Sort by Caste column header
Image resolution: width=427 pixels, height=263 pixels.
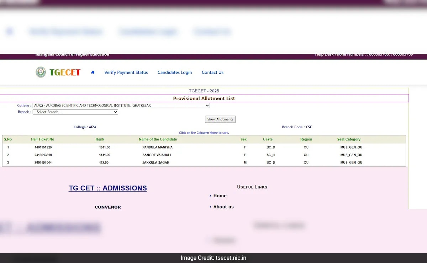[268, 139]
